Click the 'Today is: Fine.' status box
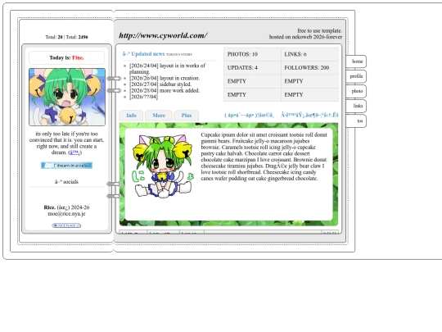 66,58
